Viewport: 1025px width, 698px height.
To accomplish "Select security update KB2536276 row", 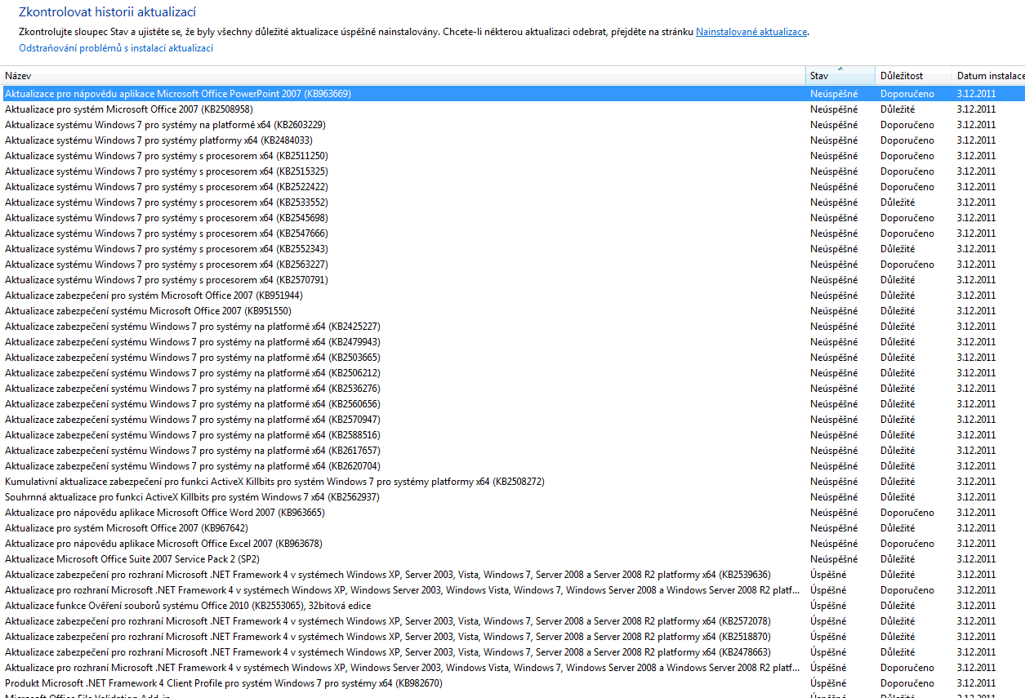I will 512,389.
